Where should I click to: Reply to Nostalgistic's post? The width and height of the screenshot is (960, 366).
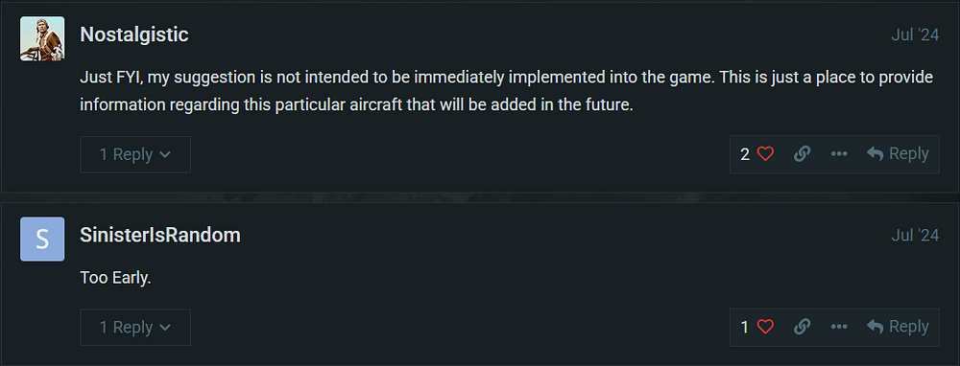[x=898, y=154]
